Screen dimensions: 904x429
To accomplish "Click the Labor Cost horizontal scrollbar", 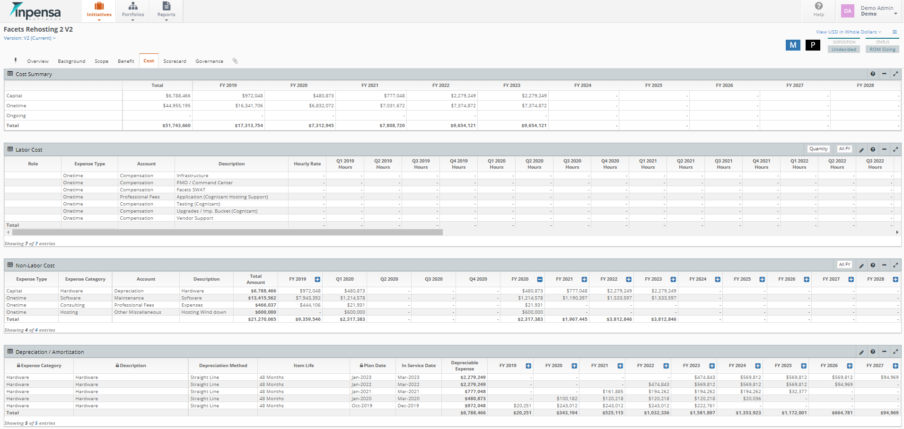I will tap(228, 232).
